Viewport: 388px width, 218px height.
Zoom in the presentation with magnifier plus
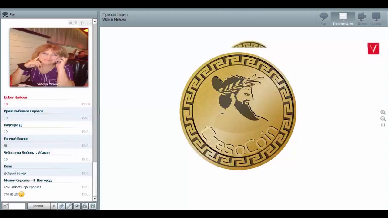click(x=383, y=112)
